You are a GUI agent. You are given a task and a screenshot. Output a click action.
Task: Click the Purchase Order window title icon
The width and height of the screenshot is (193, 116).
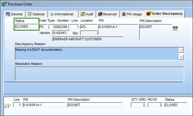[x=4, y=4]
